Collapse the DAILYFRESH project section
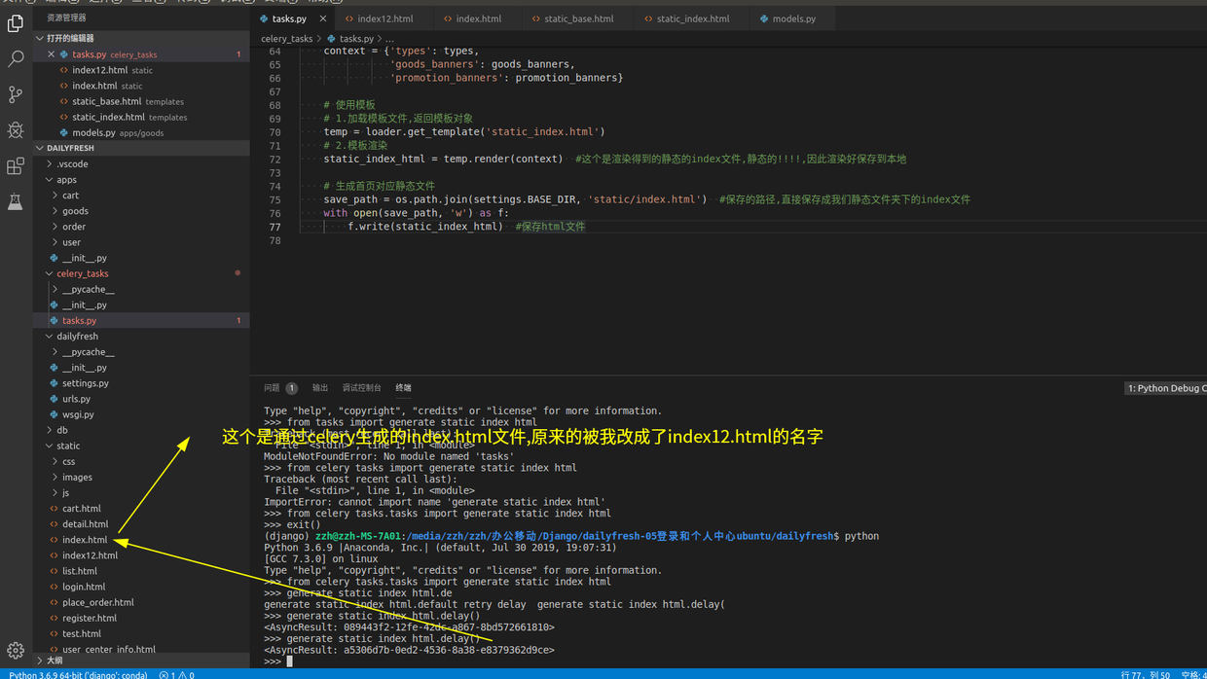 (x=141, y=148)
